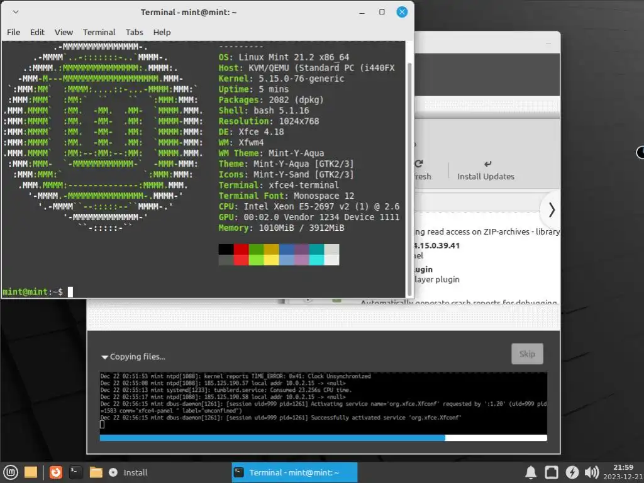
Task: Open the notifications bell icon
Action: tap(531, 472)
